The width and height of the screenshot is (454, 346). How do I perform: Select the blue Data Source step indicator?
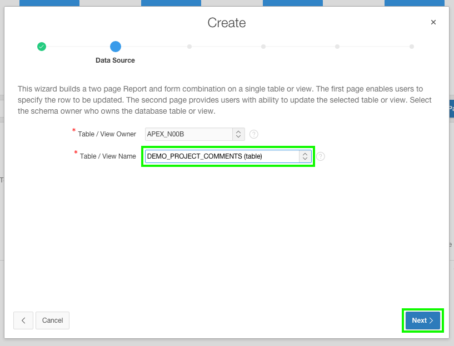pyautogui.click(x=115, y=47)
